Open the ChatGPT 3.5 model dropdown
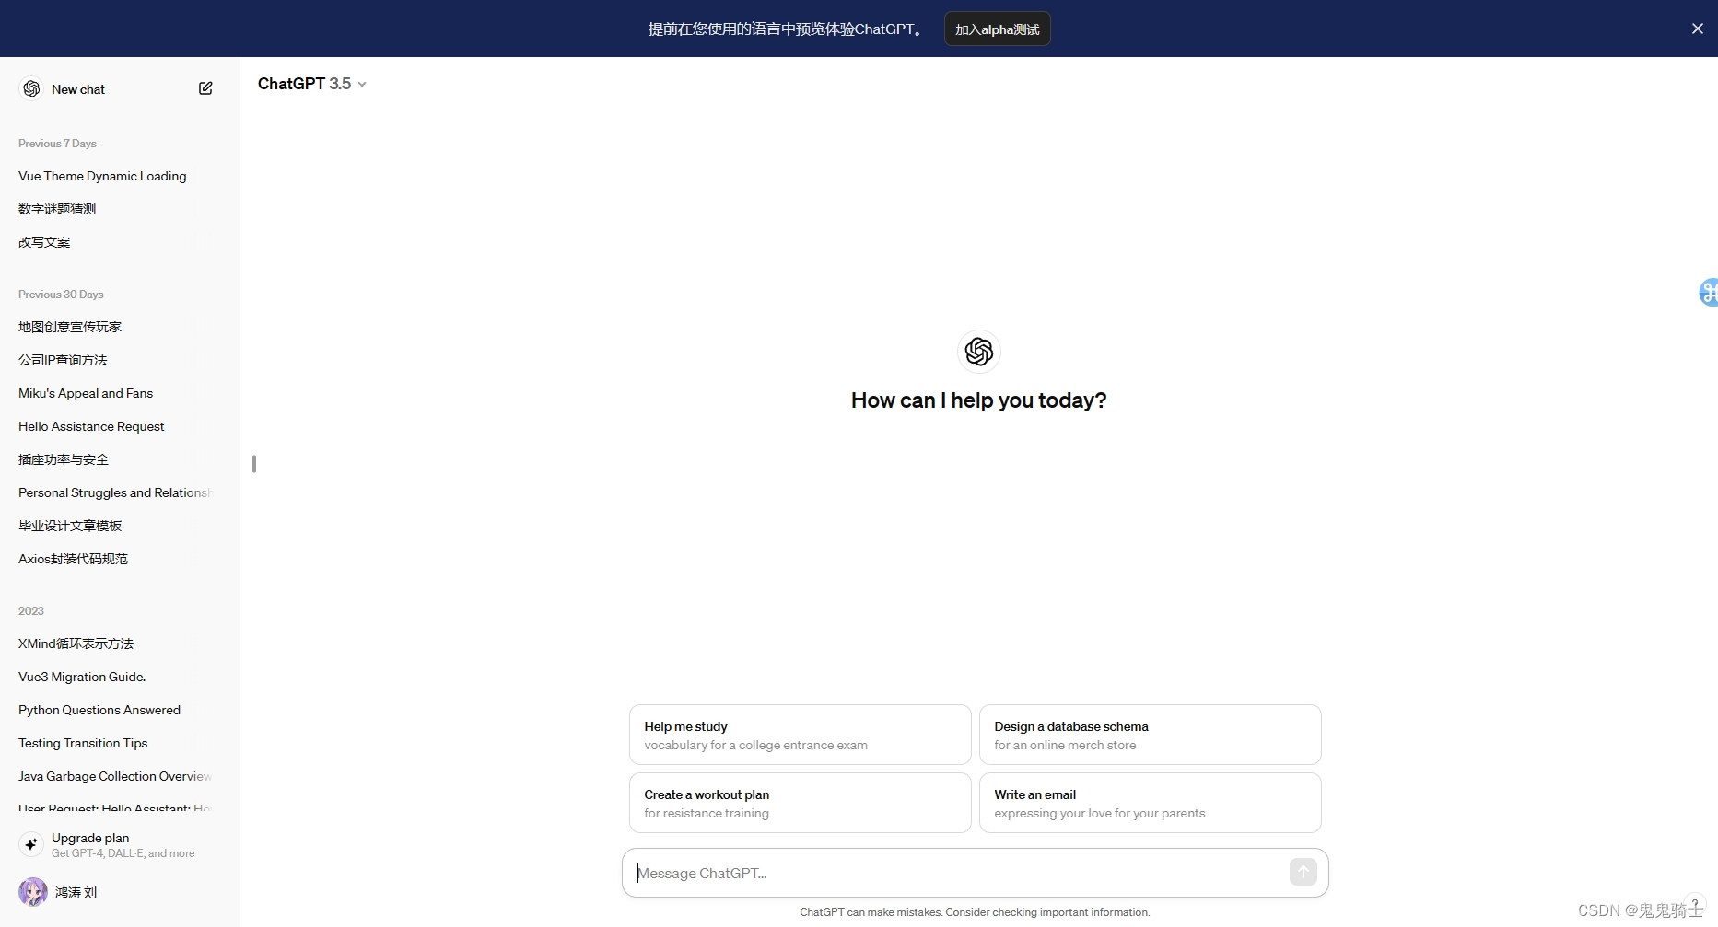Image resolution: width=1718 pixels, height=927 pixels. click(x=311, y=84)
